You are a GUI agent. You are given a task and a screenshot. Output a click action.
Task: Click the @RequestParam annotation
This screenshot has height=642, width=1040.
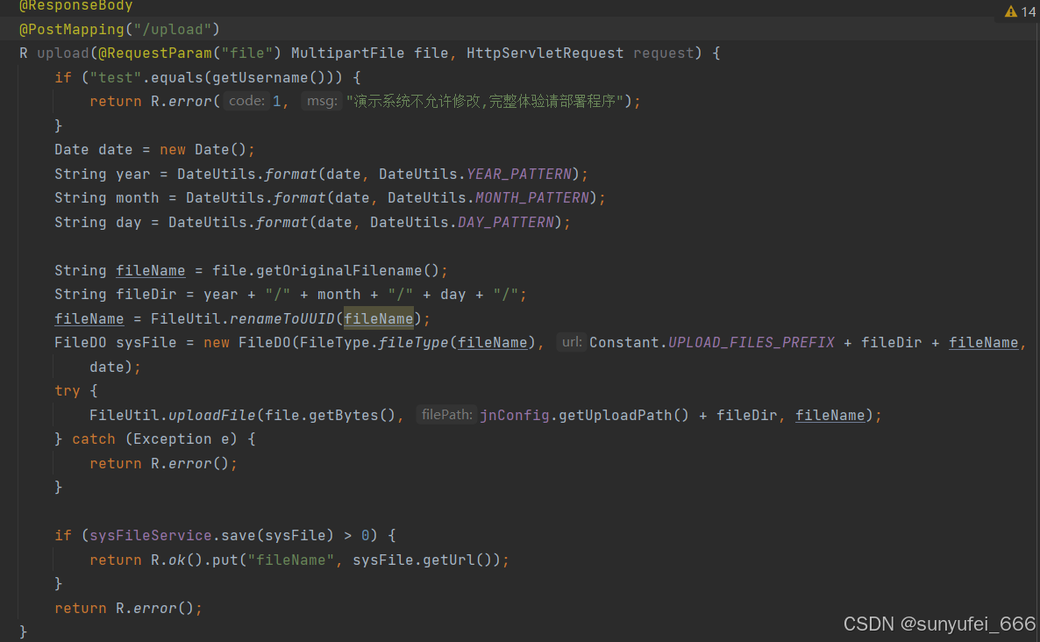[x=154, y=53]
